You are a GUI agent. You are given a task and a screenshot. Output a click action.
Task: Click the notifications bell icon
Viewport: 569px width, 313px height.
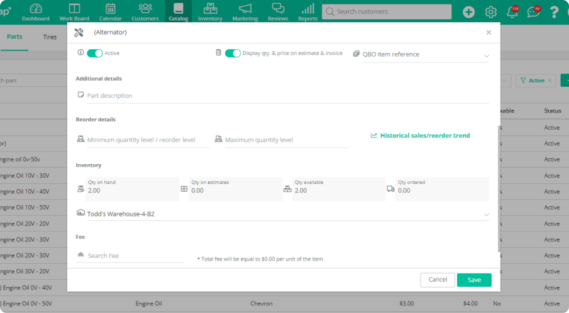click(512, 12)
